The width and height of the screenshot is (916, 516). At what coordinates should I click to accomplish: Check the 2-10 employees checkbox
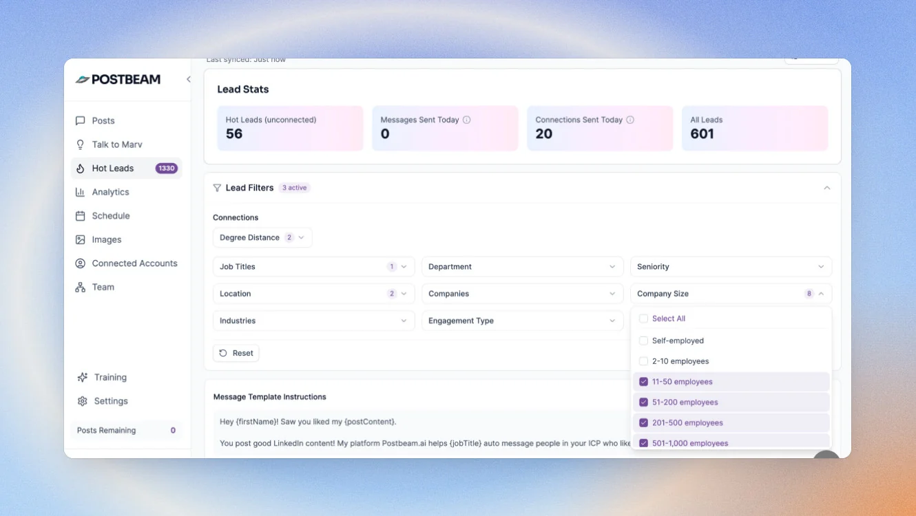click(643, 361)
